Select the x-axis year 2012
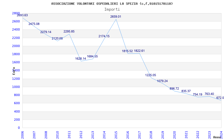The width and height of the screenshot is (224, 140). point(81,135)
